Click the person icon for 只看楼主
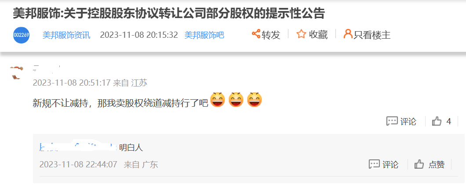466x195 pixels. tap(348, 34)
